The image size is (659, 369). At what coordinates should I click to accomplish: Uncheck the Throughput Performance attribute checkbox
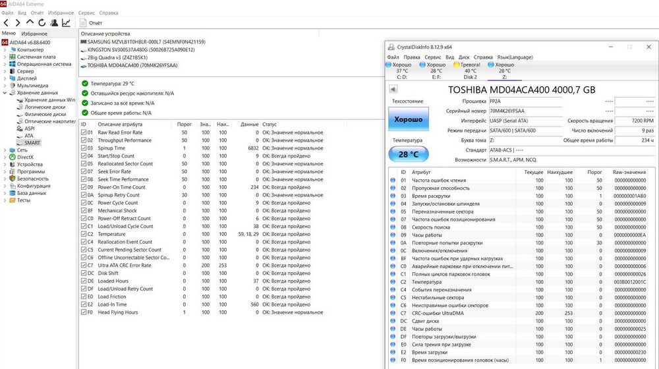[x=84, y=140]
